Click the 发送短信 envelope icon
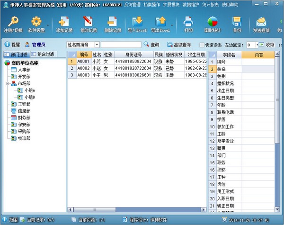Viewport: 284px width, 225px height. coord(261,21)
